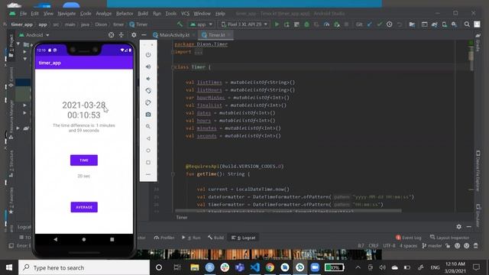The image size is (489, 275).
Task: Open the File menu
Action: (x=24, y=14)
